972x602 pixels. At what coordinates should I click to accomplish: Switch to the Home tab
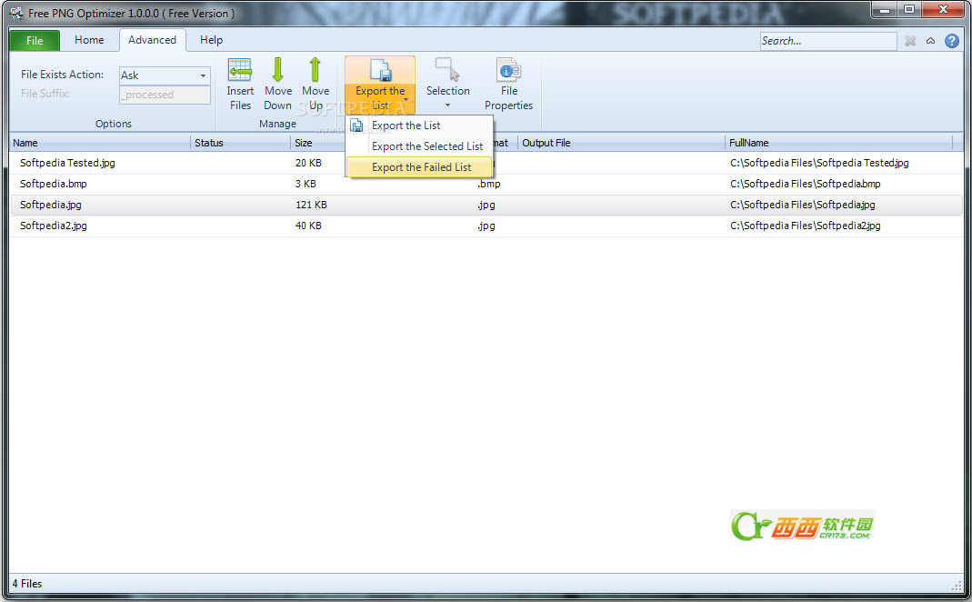tap(89, 40)
